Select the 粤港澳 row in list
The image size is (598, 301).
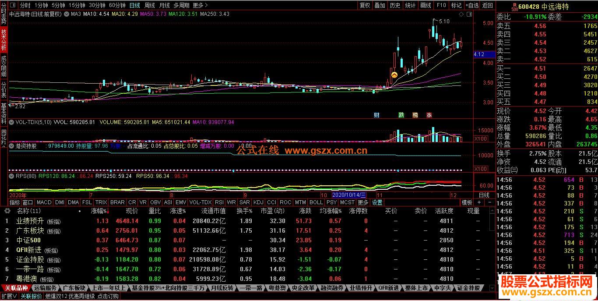pyautogui.click(x=248, y=279)
